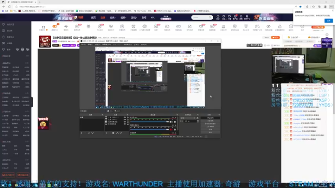Viewport: 335px width, 188px height.
Task: Open source properties gear in OBS sources
Action: [x=113, y=133]
